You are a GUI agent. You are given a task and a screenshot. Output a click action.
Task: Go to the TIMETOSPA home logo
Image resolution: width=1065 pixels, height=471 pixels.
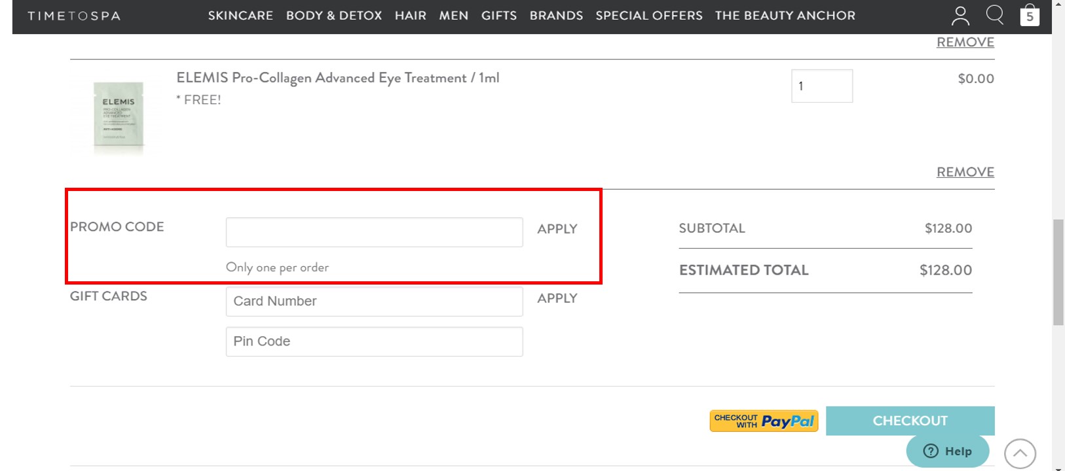point(74,16)
